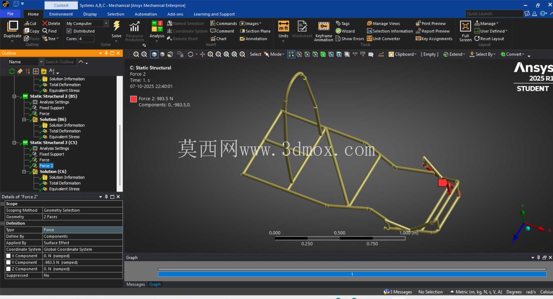Click the Annotation tool
553x299 pixels.
click(253, 38)
